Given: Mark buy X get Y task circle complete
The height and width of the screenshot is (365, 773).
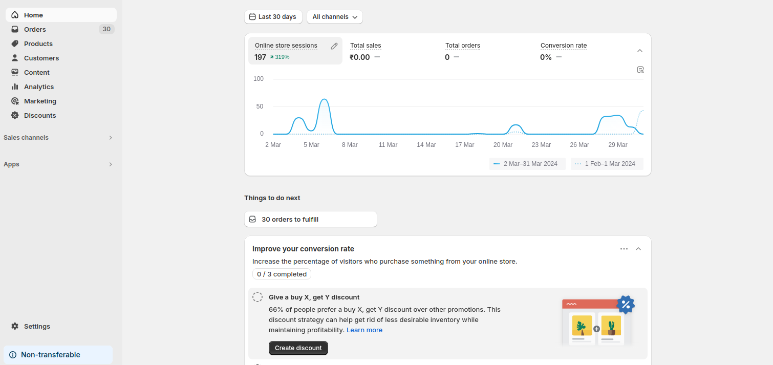Looking at the screenshot, I should tap(258, 297).
